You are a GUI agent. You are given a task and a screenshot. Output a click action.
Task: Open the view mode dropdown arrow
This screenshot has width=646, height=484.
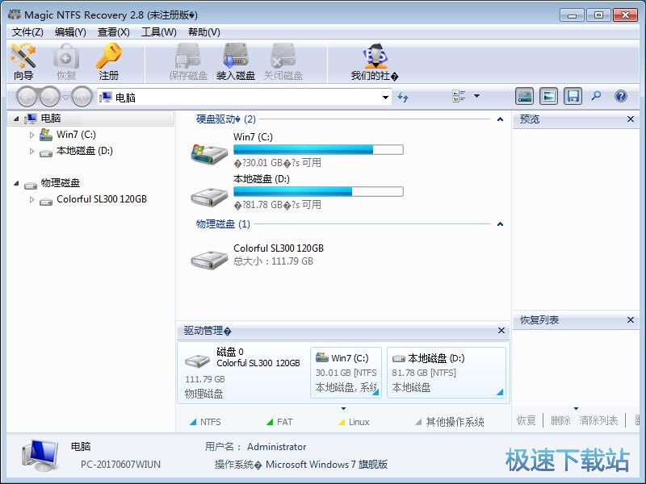click(476, 96)
